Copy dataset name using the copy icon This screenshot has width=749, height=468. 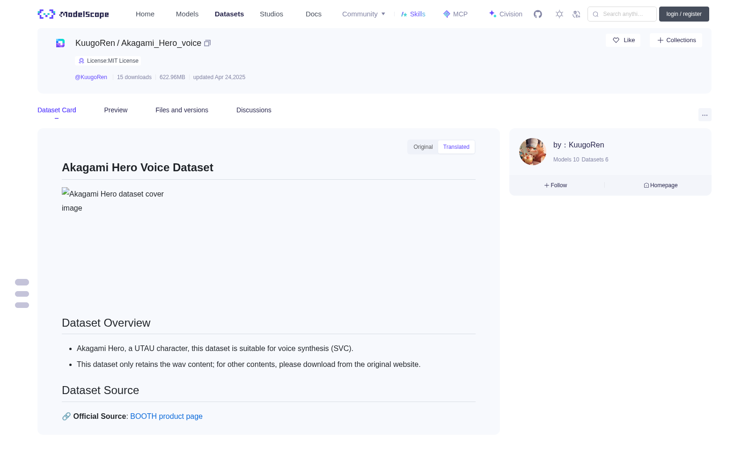[x=207, y=43]
